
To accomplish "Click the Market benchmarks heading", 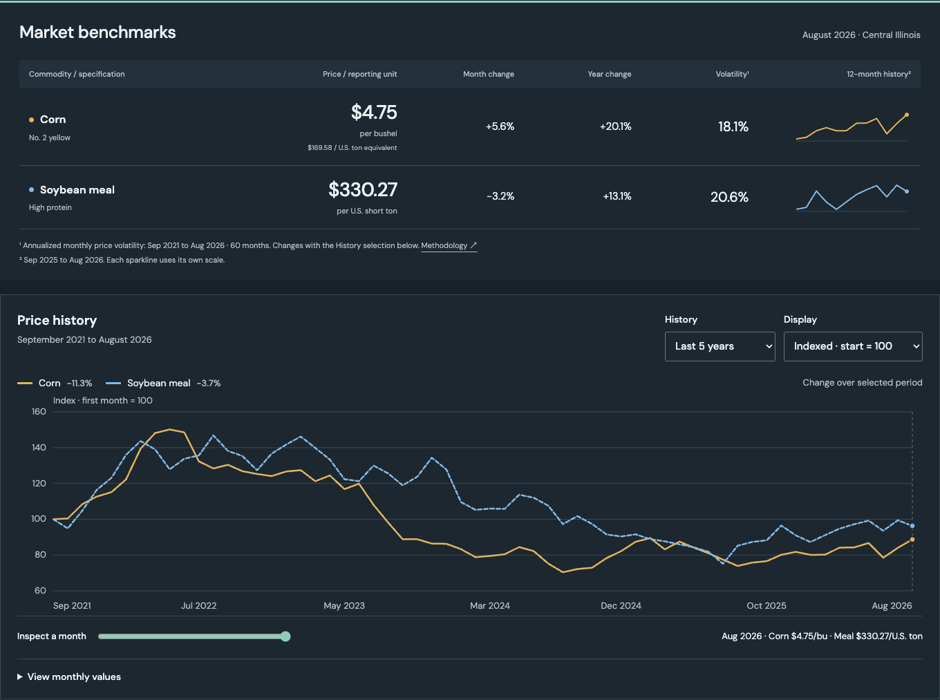I will point(97,32).
